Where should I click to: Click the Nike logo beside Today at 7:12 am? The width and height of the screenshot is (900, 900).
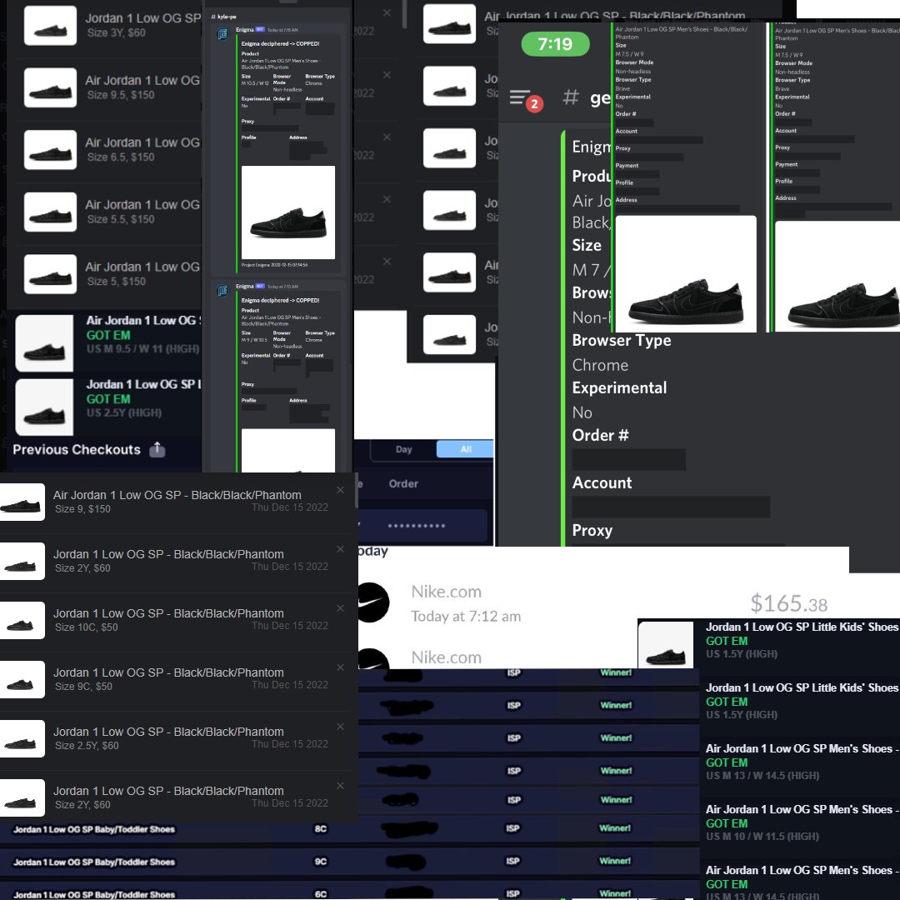coord(373,602)
